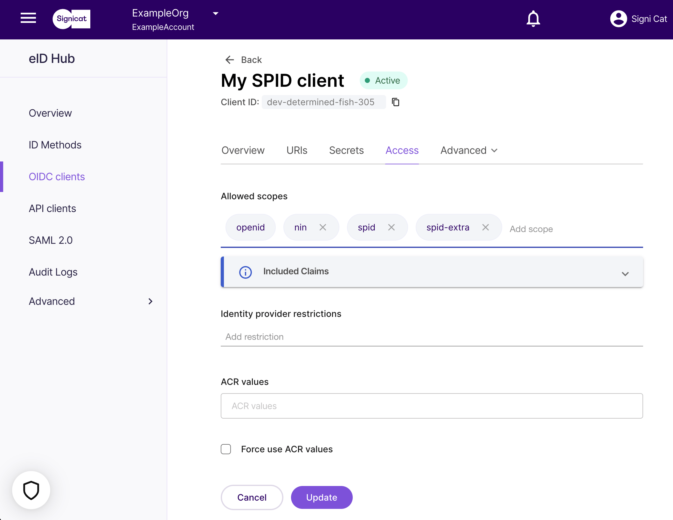Image resolution: width=673 pixels, height=520 pixels.
Task: Click the Update button
Action: pyautogui.click(x=322, y=497)
